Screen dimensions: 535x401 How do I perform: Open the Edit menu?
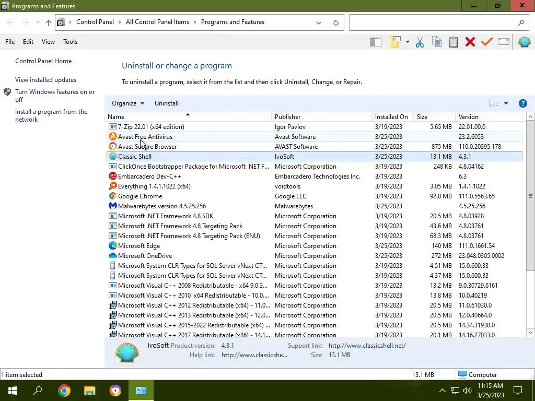point(28,42)
